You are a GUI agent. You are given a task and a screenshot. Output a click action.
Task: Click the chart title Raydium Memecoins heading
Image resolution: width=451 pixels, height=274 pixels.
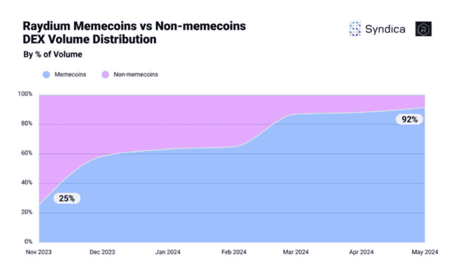pyautogui.click(x=135, y=33)
